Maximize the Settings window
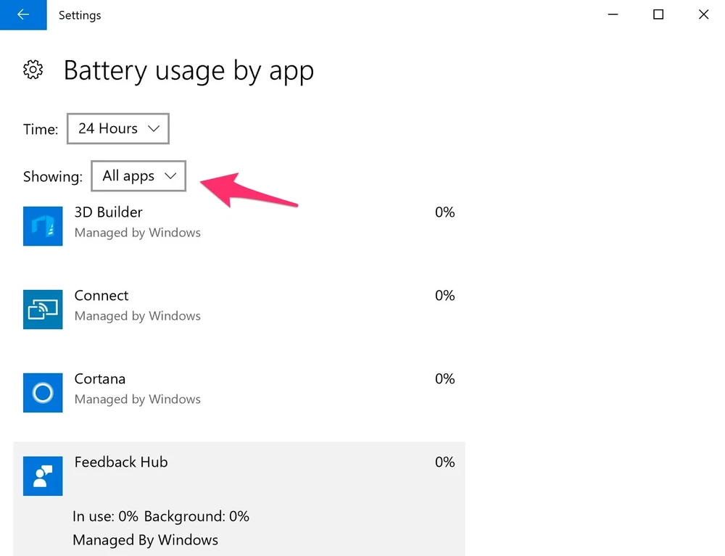This screenshot has width=725, height=556. pos(658,14)
